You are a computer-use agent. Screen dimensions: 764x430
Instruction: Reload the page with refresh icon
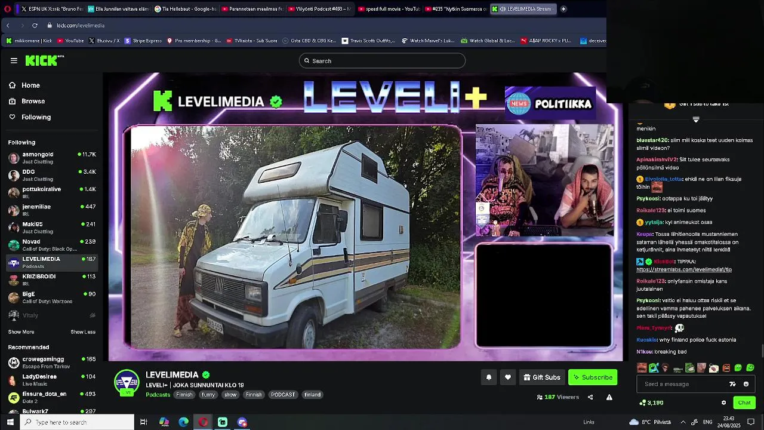point(35,25)
